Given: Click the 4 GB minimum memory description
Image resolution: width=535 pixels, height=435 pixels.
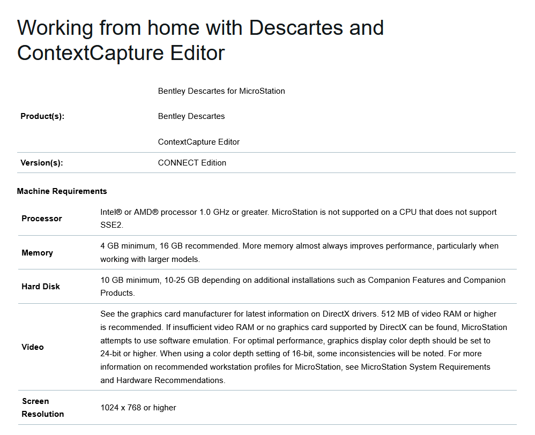Looking at the screenshot, I should pos(299,252).
